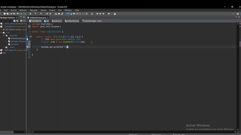Click the editor vertical scroll down arrow

[238, 129]
